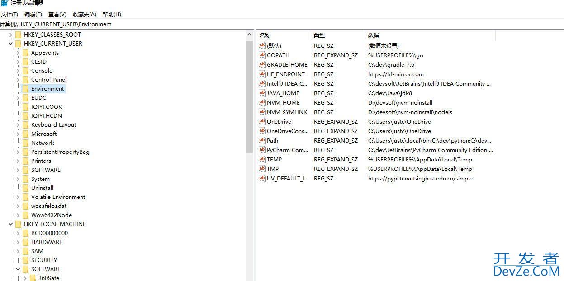Image resolution: width=564 pixels, height=281 pixels.
Task: Click the 数据 column header
Action: (374, 35)
